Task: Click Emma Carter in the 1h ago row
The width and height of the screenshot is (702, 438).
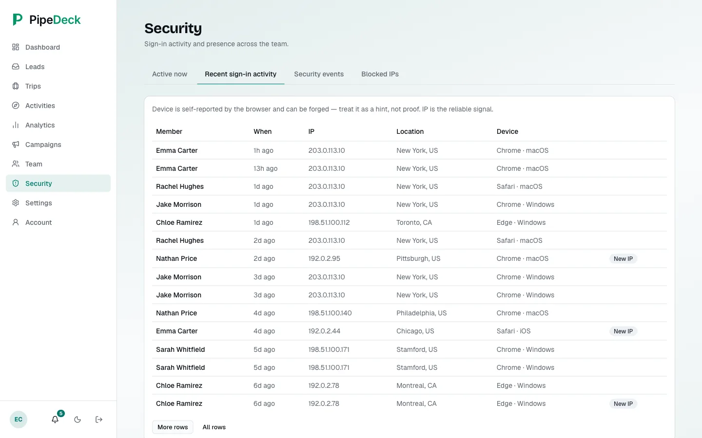Action: click(176, 150)
